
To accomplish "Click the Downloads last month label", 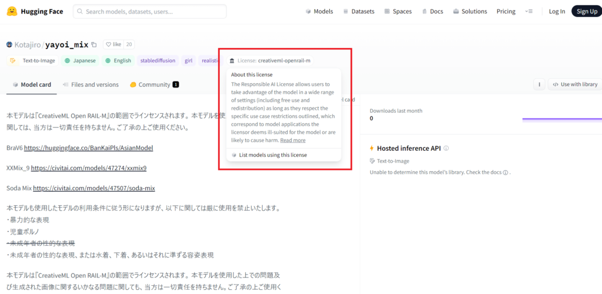I will click(x=396, y=111).
